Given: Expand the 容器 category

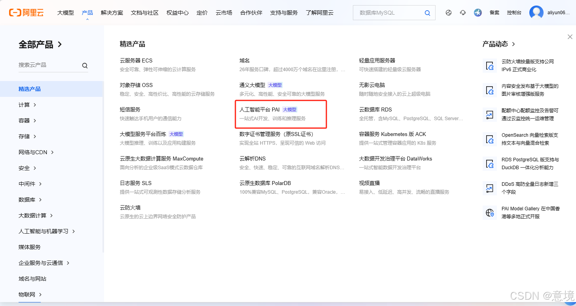Looking at the screenshot, I should 27,121.
